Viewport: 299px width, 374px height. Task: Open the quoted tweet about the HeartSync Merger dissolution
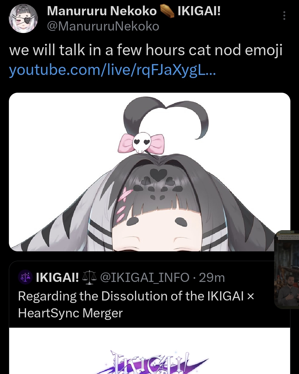pos(136,305)
